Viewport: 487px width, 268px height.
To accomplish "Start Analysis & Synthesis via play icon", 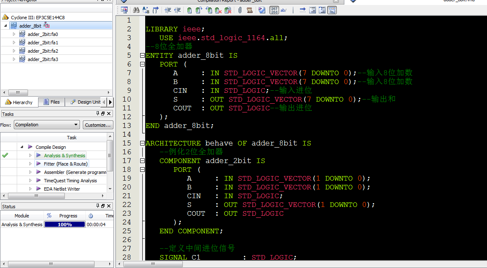I will tap(38, 155).
